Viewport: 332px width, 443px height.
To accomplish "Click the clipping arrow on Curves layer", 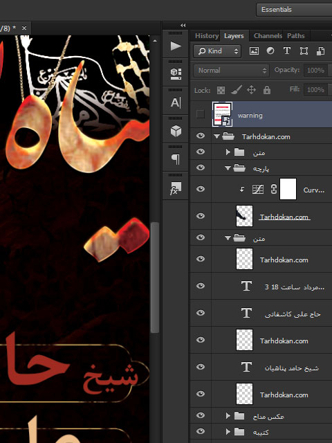I will (242, 190).
